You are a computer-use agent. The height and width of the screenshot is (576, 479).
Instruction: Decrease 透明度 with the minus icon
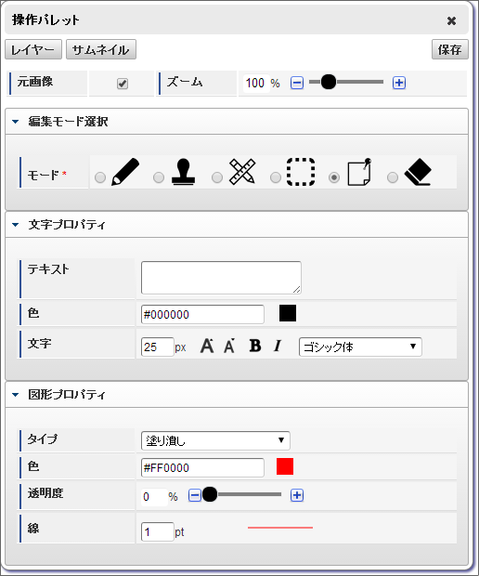click(195, 495)
